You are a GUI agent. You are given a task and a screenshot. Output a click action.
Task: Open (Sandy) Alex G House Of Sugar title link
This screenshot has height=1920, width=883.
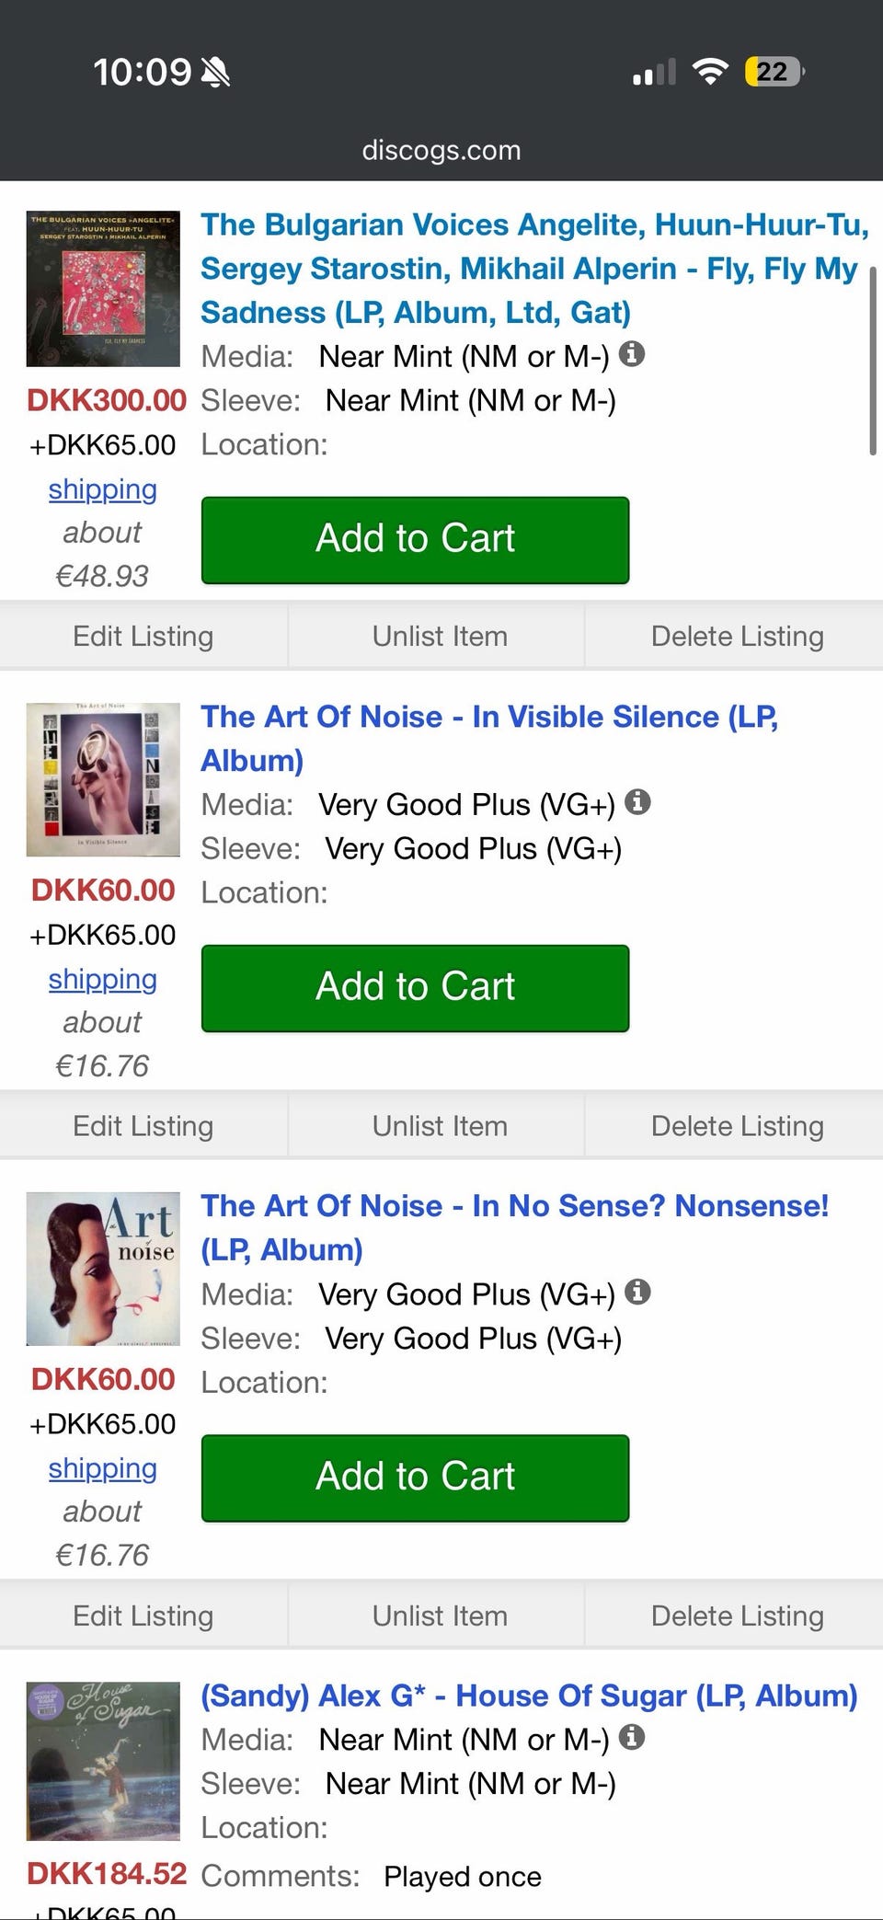point(529,1696)
